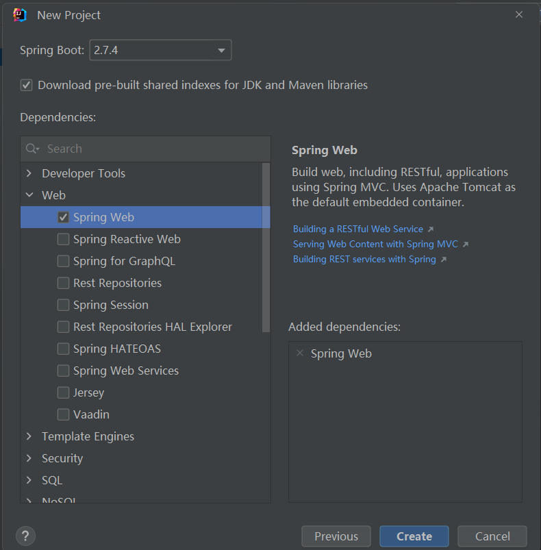Open the help question mark button
The image size is (541, 550).
25,536
